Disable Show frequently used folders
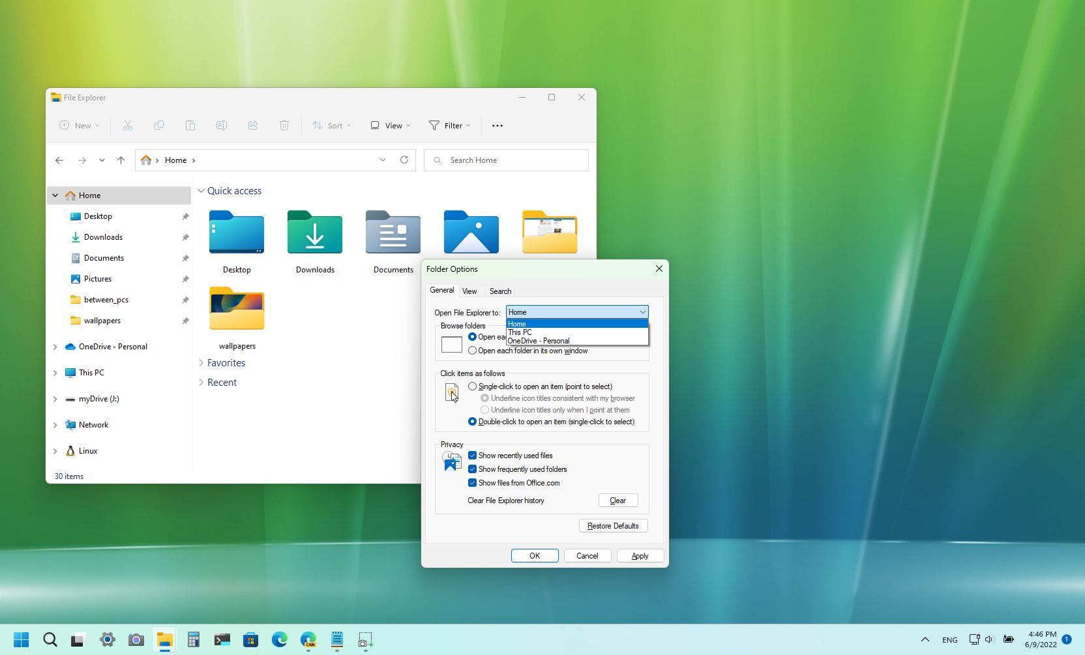The image size is (1085, 655). (473, 469)
